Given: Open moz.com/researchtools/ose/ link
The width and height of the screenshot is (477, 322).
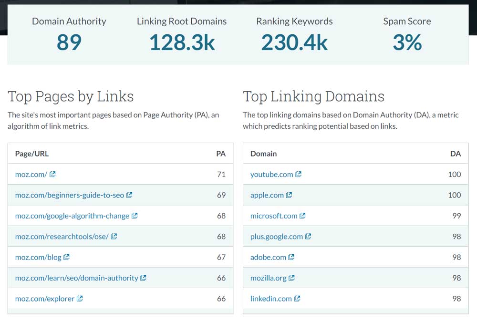Looking at the screenshot, I should point(62,237).
